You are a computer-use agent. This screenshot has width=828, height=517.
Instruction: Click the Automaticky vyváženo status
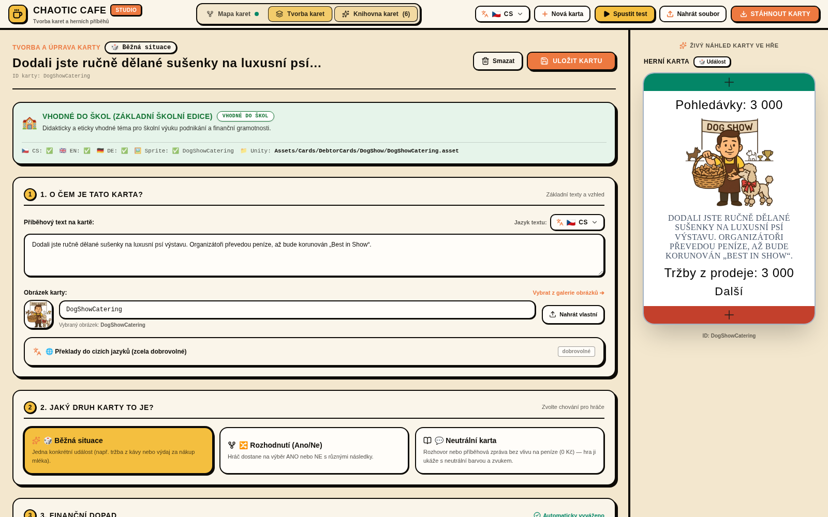tap(569, 515)
